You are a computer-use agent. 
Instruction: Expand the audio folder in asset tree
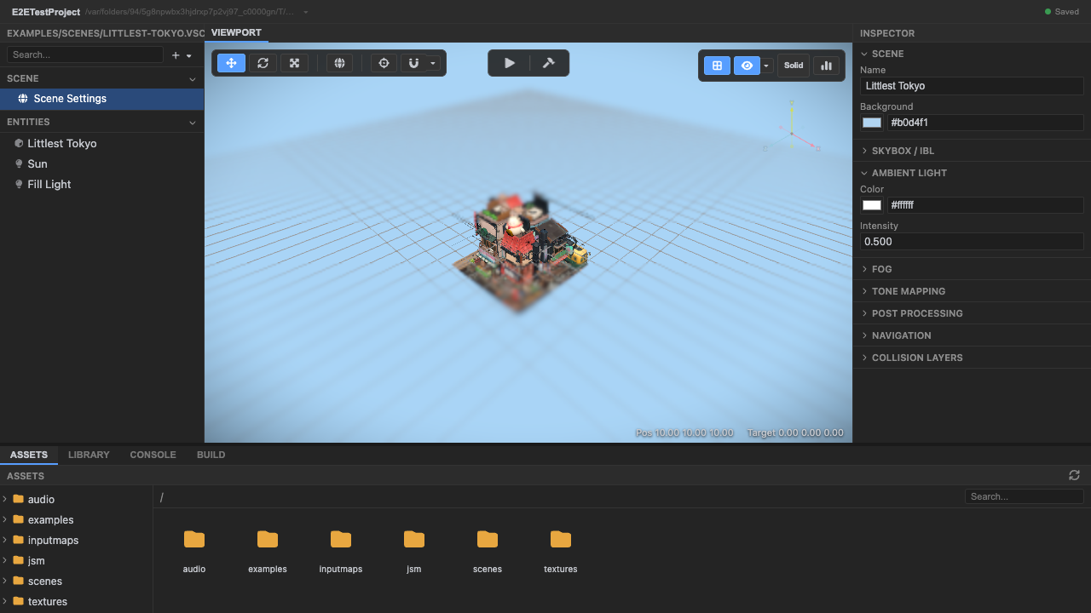[5, 499]
